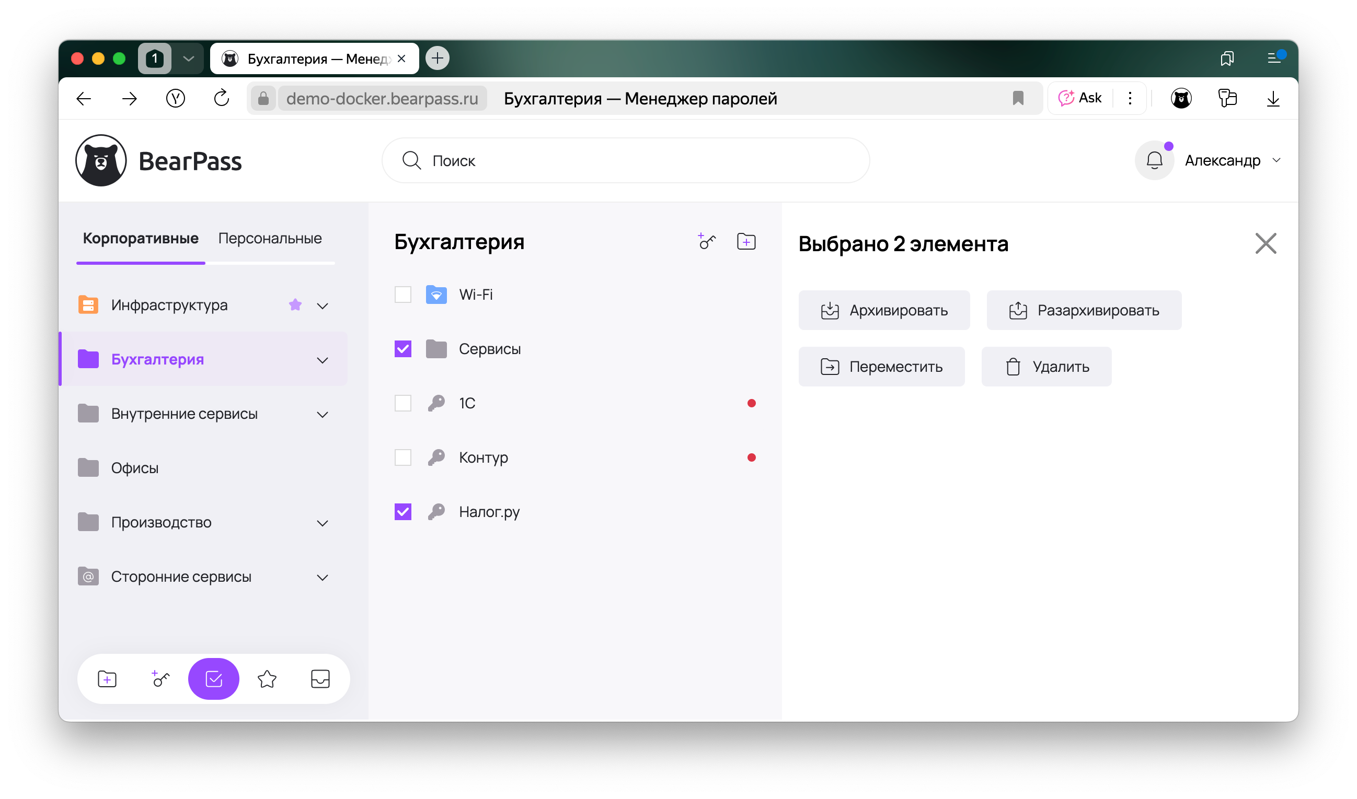Click the Архивировать button
This screenshot has width=1357, height=799.
[884, 310]
